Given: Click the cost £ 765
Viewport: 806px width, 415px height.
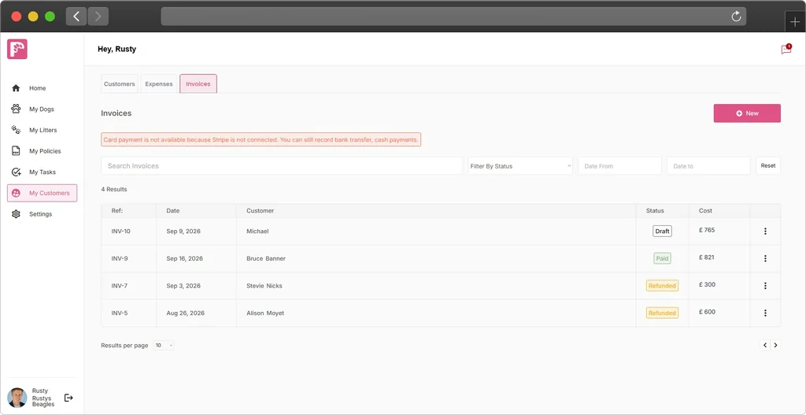Looking at the screenshot, I should coord(707,231).
